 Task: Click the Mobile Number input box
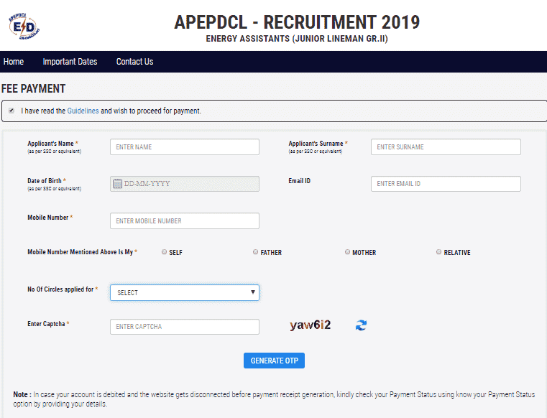click(x=185, y=220)
